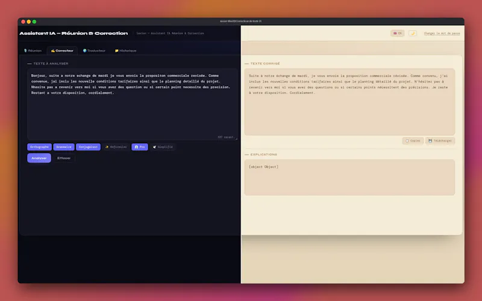Open the Changer le mot de passe link
Image resolution: width=482 pixels, height=301 pixels.
pyautogui.click(x=442, y=33)
